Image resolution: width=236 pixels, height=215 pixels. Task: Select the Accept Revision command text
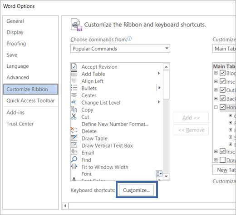click(99, 67)
